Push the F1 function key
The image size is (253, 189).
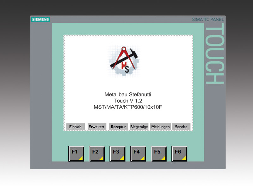(76, 154)
